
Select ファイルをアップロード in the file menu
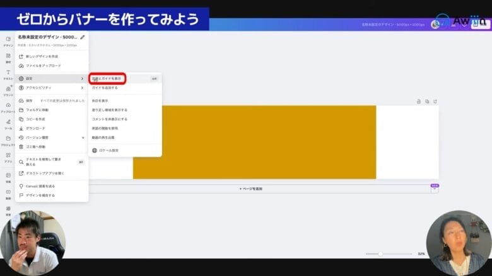point(52,65)
